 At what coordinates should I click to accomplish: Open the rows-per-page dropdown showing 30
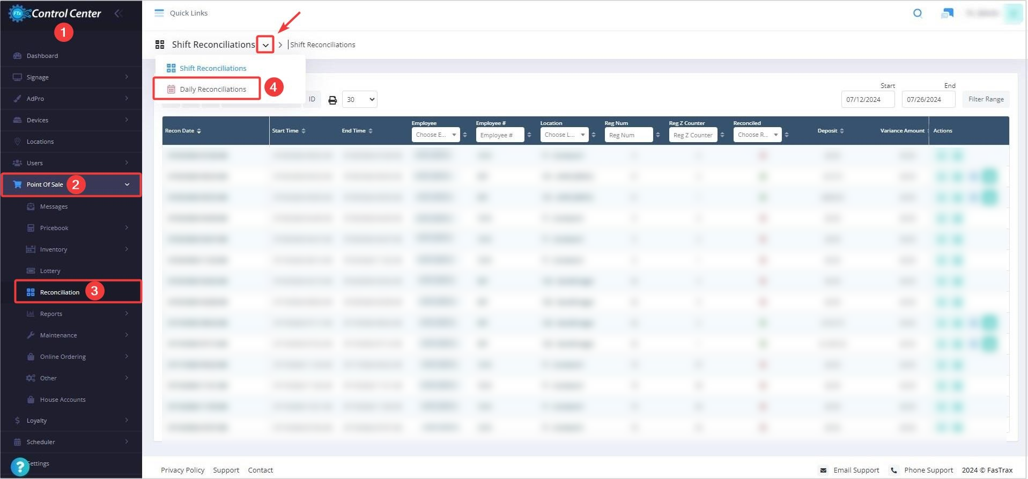[x=359, y=99]
